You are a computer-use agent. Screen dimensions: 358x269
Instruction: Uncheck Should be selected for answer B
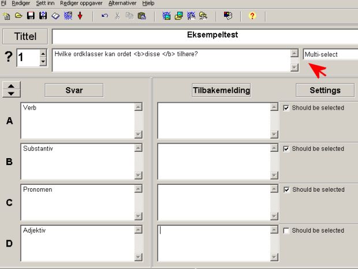click(286, 149)
